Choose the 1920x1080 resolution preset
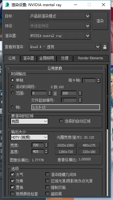This screenshot has width=113, height=200. point(65,145)
